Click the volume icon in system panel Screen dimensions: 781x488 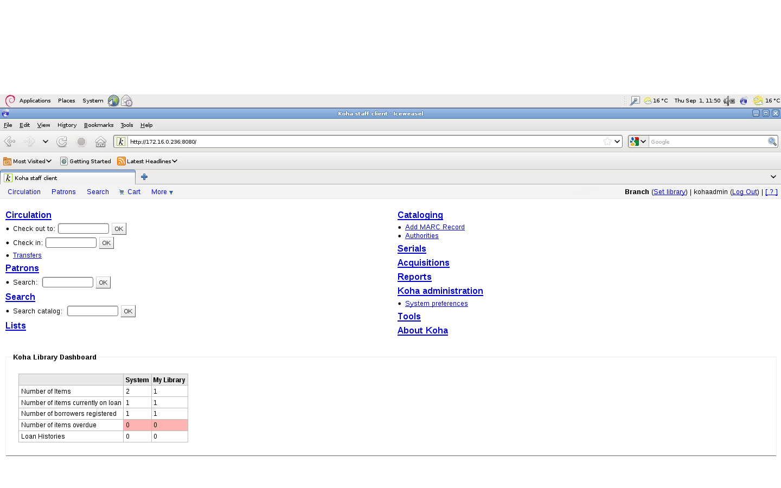coord(728,101)
